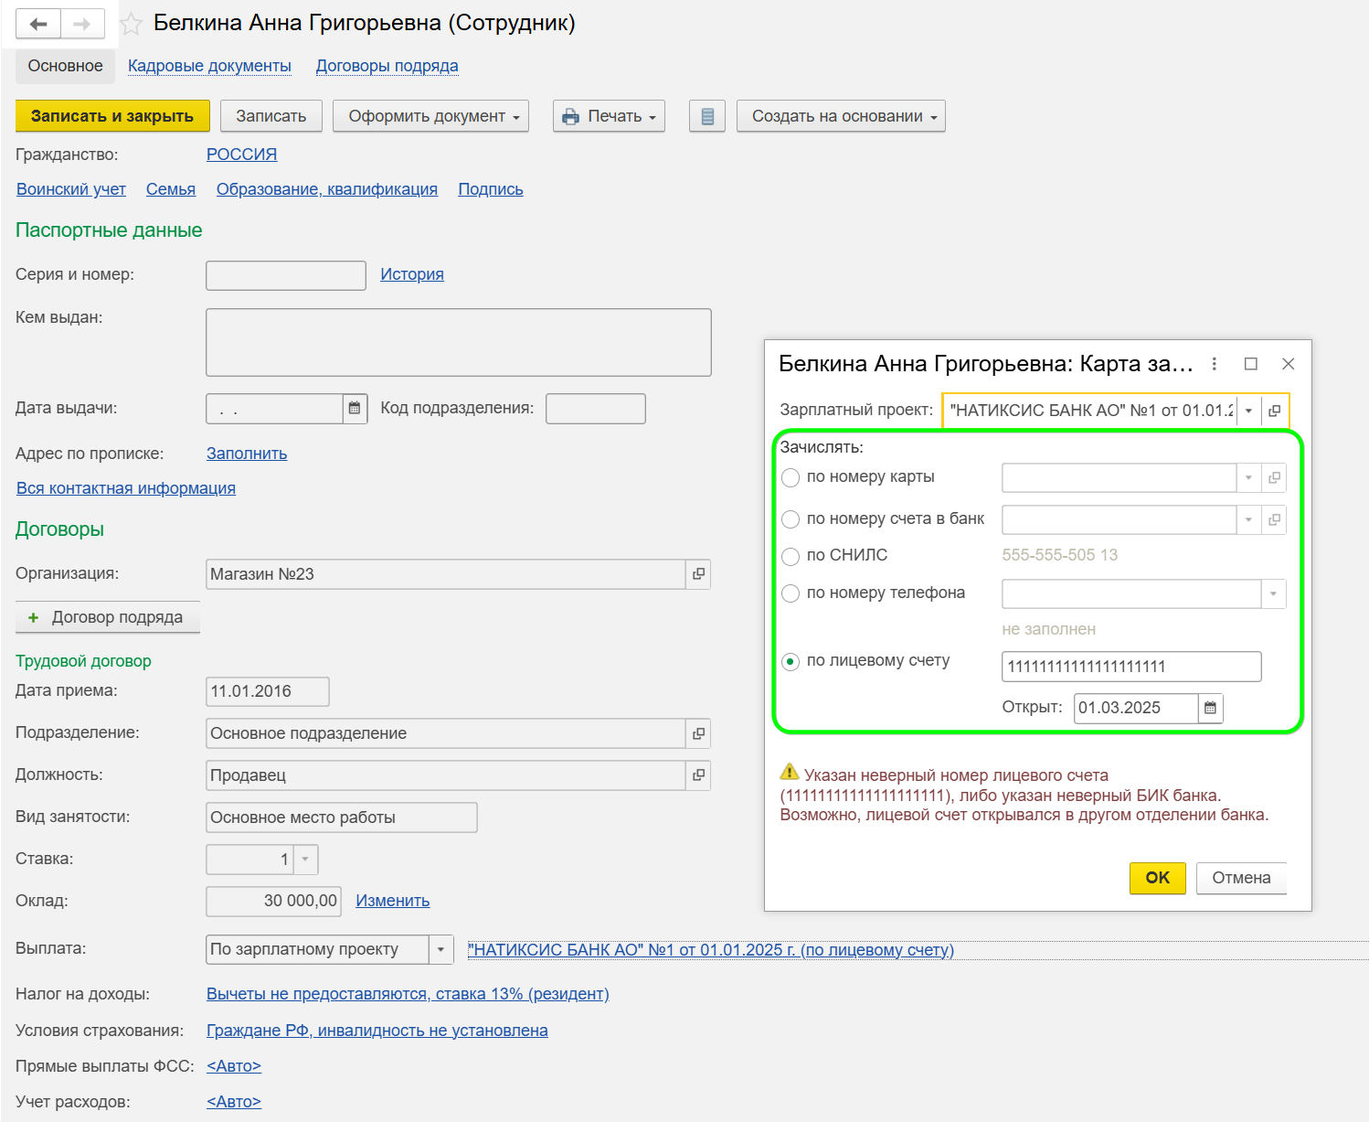
Task: Open the Воинский учет section
Action: pos(71,189)
